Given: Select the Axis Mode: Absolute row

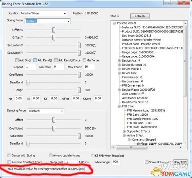Looking at the screenshot, I should (x=135, y=98).
